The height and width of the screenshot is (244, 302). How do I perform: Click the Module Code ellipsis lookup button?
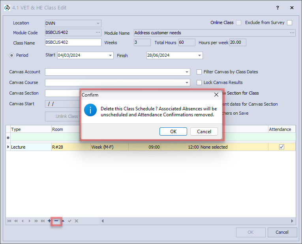point(98,33)
